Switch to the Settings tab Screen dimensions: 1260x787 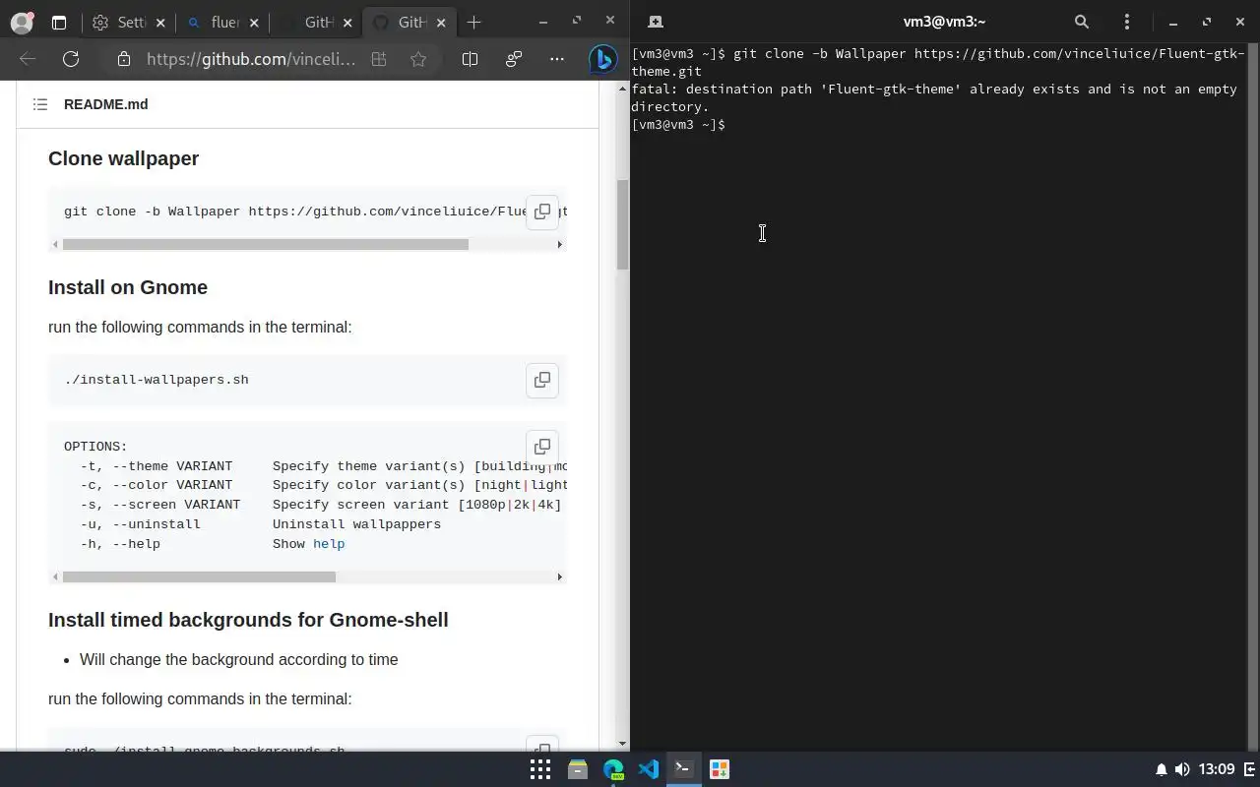(131, 22)
